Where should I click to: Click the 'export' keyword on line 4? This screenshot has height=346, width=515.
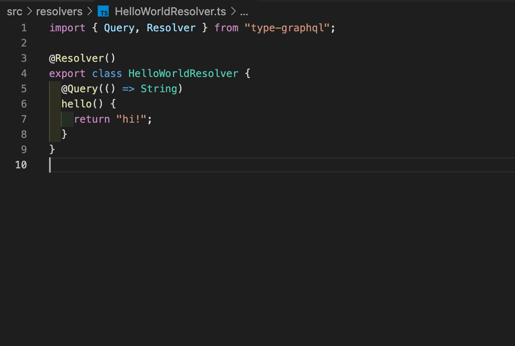(x=68, y=74)
